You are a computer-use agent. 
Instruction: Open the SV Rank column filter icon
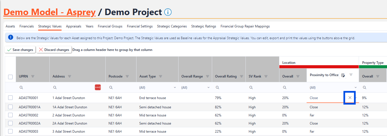pyautogui.click(x=266, y=76)
